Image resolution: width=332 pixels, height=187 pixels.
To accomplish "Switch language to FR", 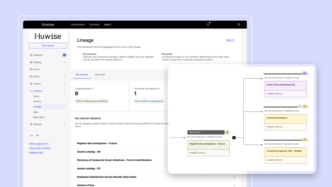I will (37, 135).
